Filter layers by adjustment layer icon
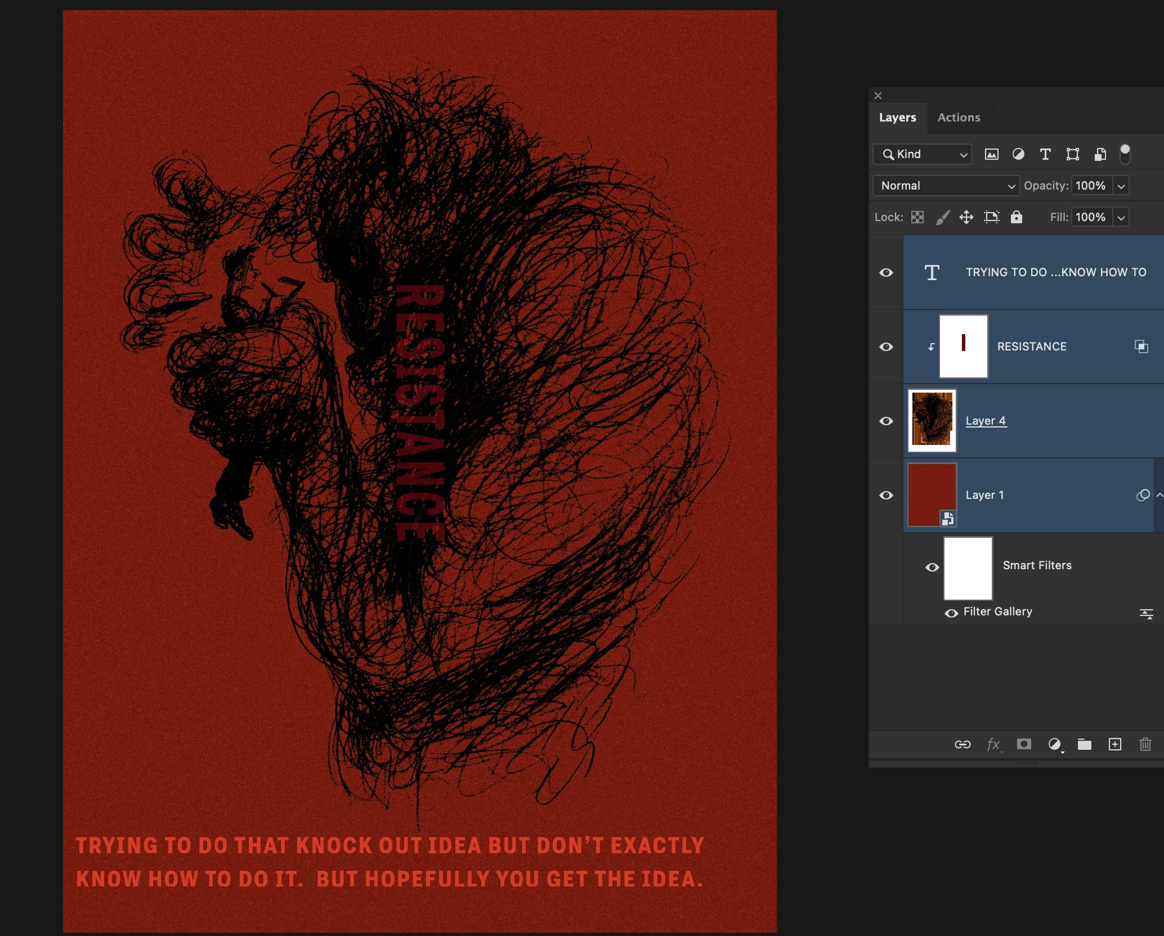The width and height of the screenshot is (1164, 936). point(1018,154)
